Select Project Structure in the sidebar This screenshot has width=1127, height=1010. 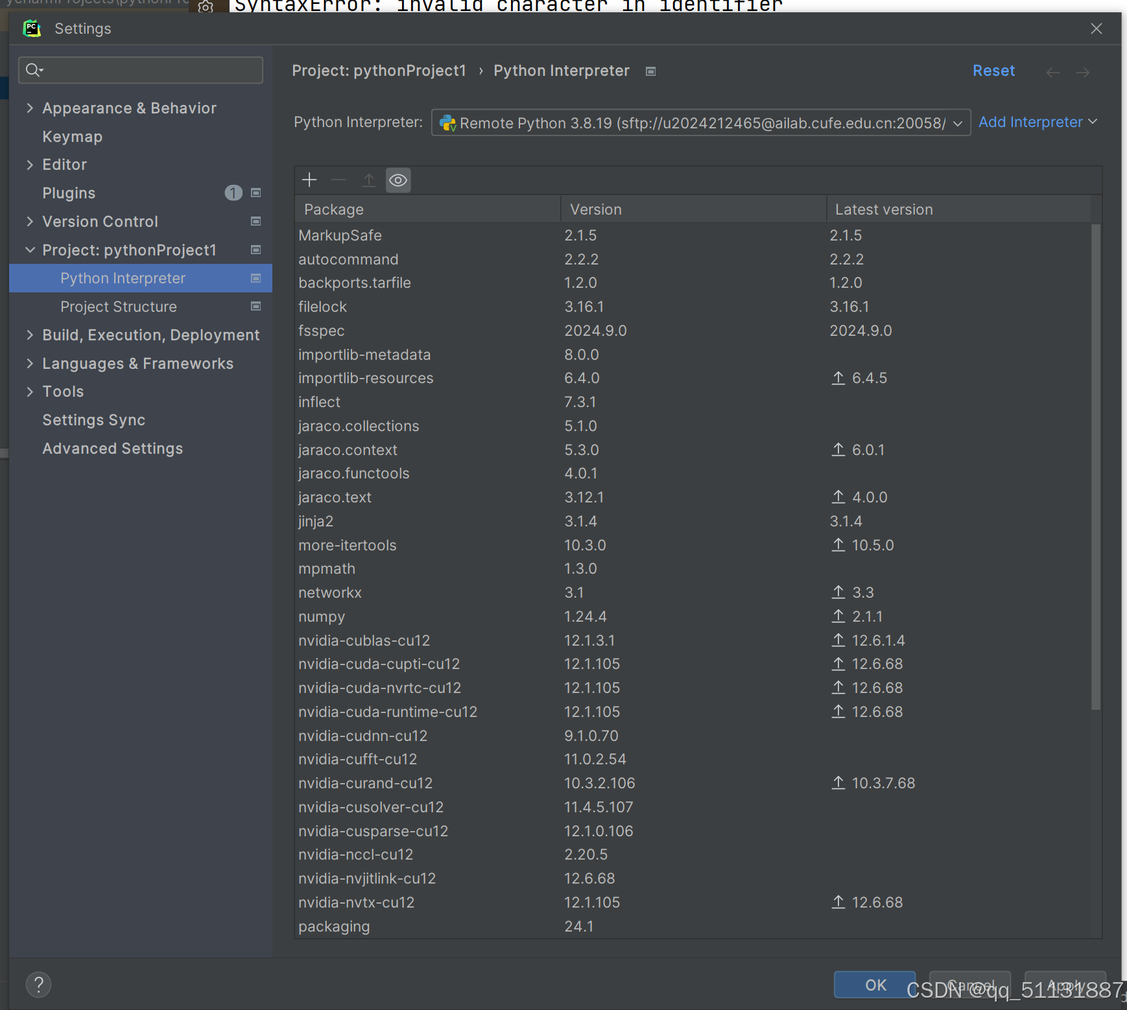(x=119, y=307)
